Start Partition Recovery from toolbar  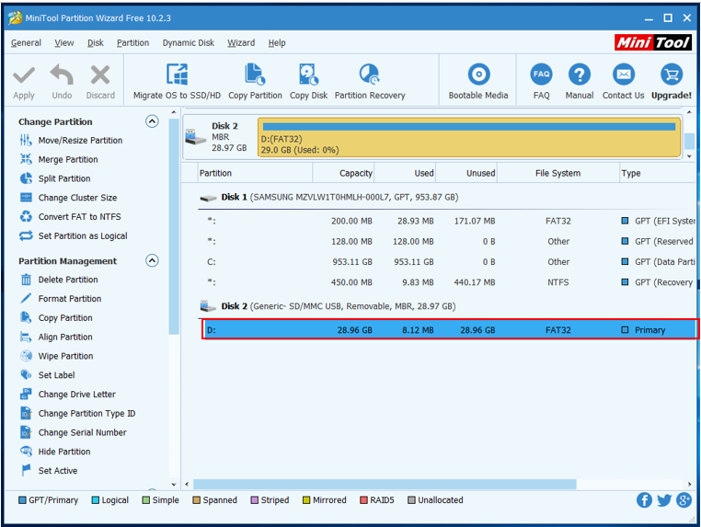point(370,82)
